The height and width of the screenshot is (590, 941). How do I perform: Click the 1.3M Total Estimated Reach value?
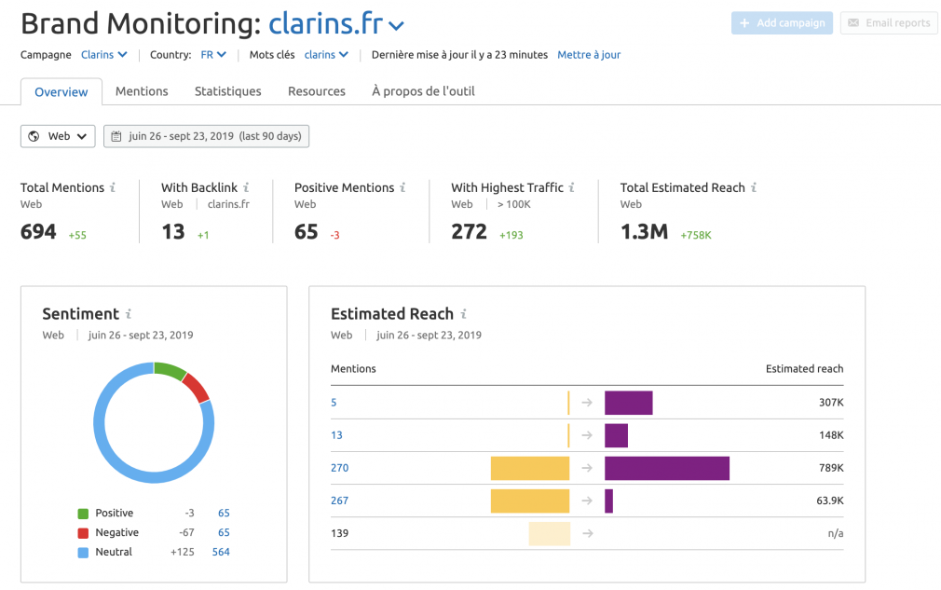(644, 232)
